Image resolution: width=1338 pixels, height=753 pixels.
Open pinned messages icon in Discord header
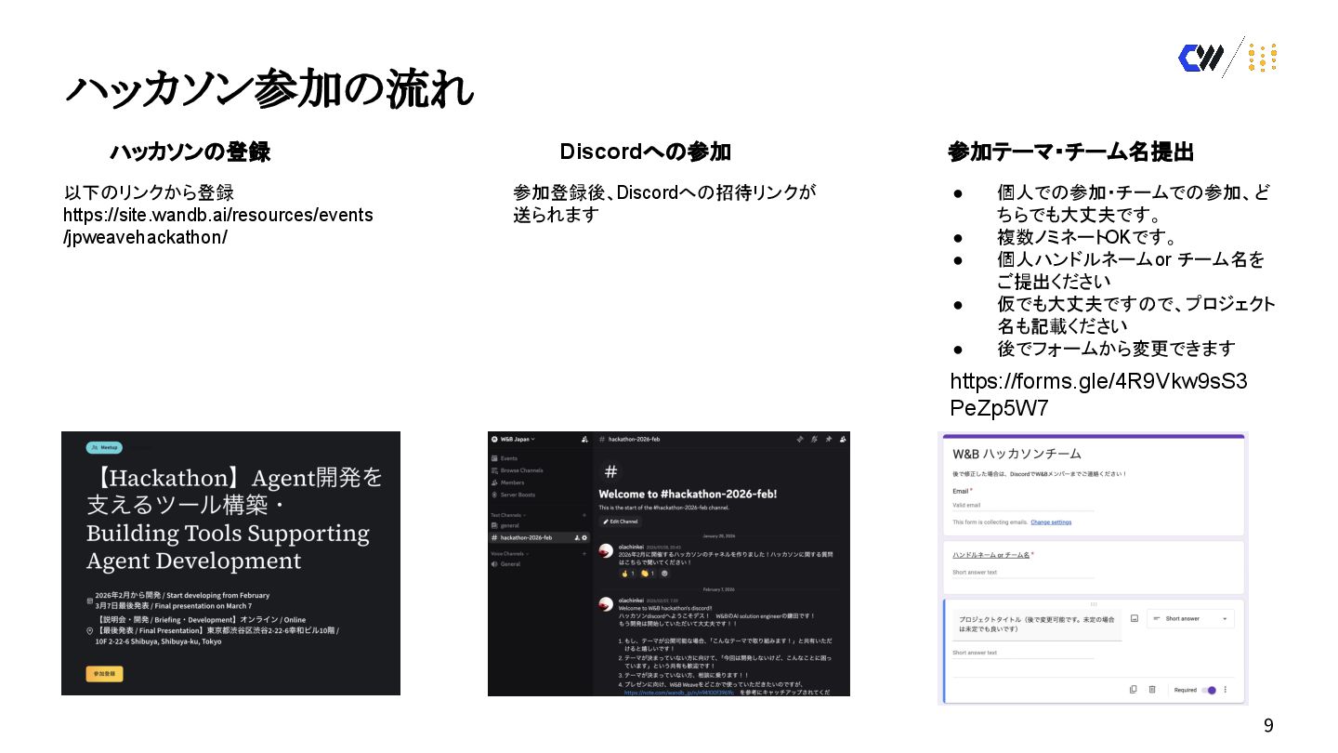click(x=829, y=439)
